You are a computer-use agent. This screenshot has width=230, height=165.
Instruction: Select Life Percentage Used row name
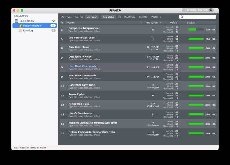(81, 38)
